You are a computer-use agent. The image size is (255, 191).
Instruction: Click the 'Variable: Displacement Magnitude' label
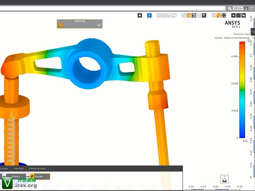pyautogui.click(x=232, y=38)
